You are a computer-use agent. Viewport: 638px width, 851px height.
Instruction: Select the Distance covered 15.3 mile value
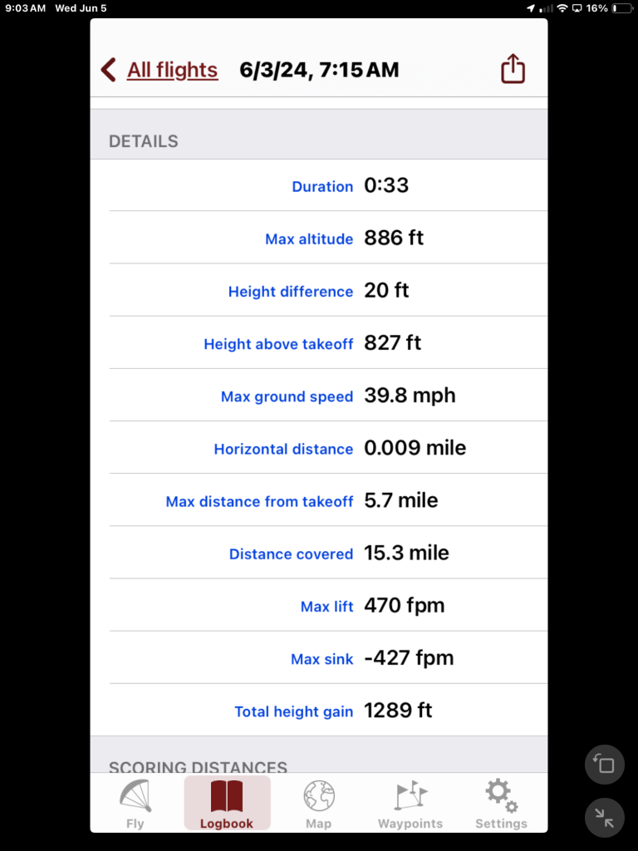pyautogui.click(x=406, y=553)
